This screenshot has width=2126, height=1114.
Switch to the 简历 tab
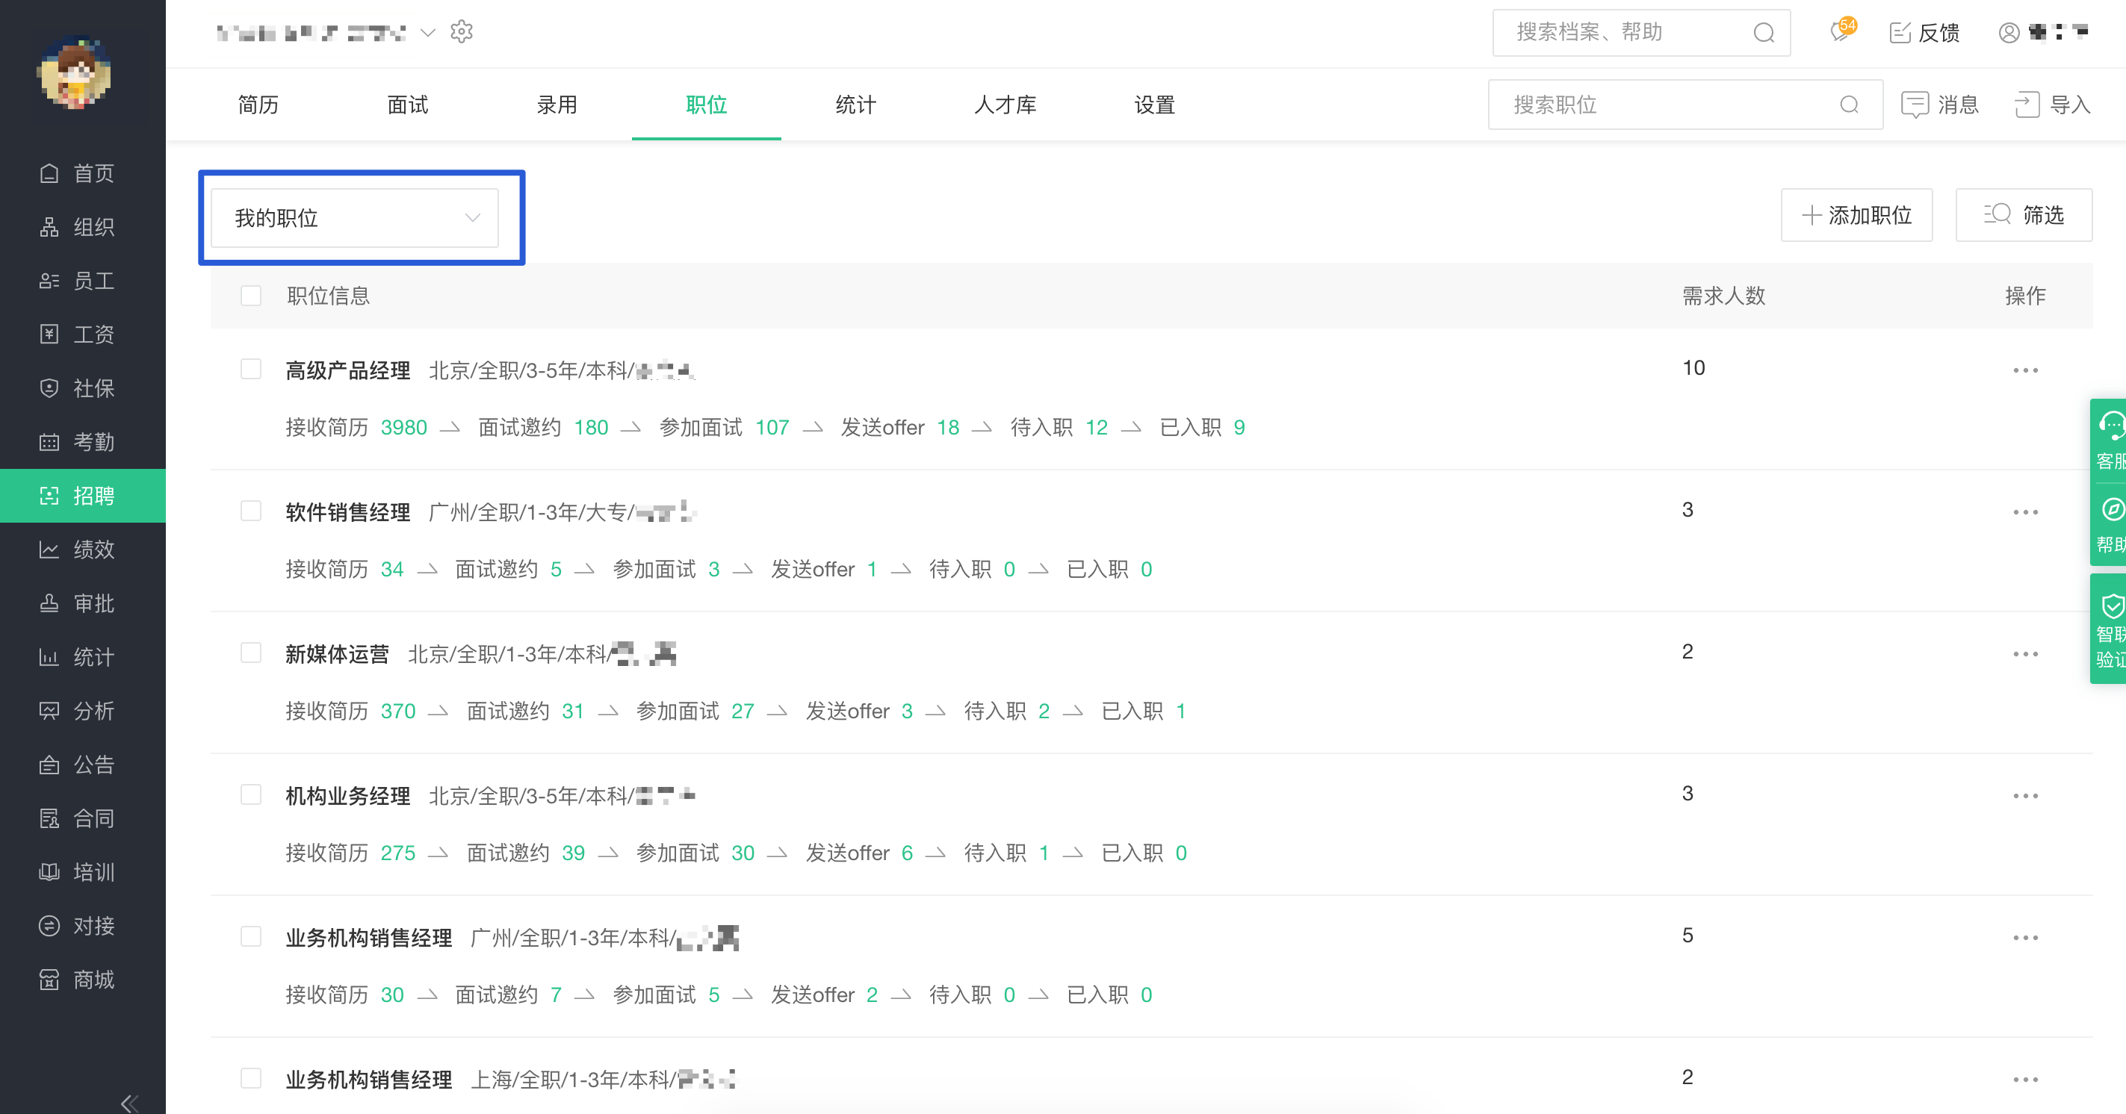coord(258,105)
